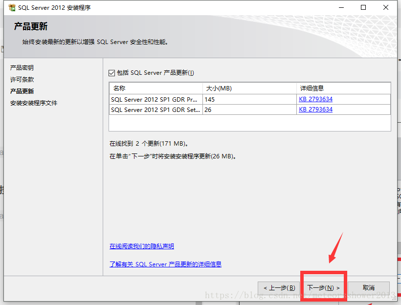The width and height of the screenshot is (401, 305).
Task: Click the text saying 2 updates found online
Action: [149, 144]
